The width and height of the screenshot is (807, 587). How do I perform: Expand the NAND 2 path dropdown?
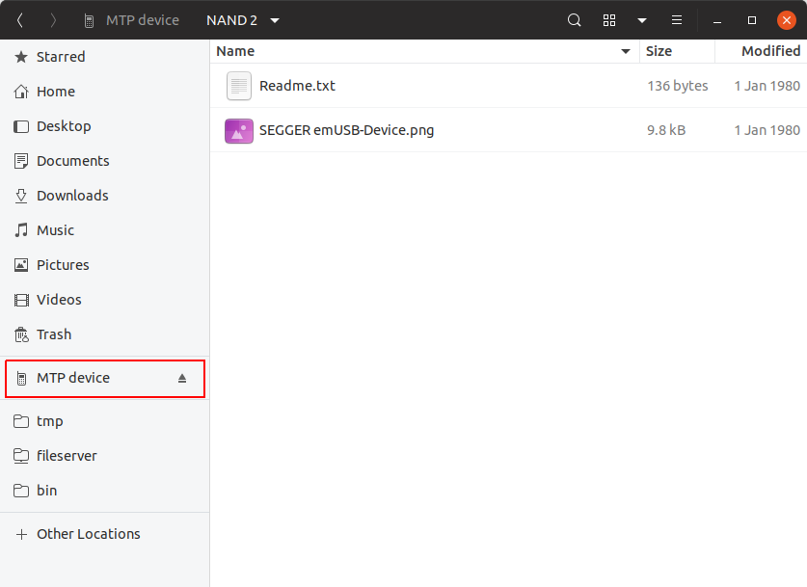[275, 20]
